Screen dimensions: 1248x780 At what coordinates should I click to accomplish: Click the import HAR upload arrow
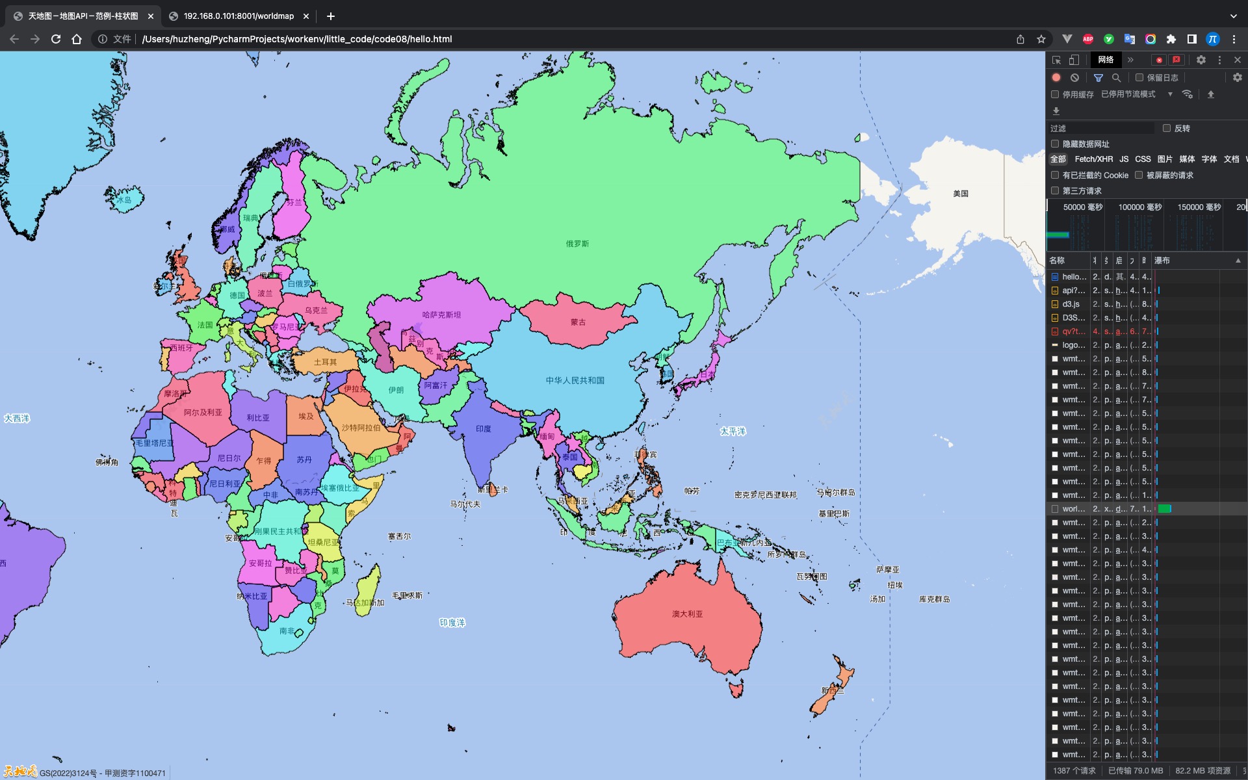1211,94
